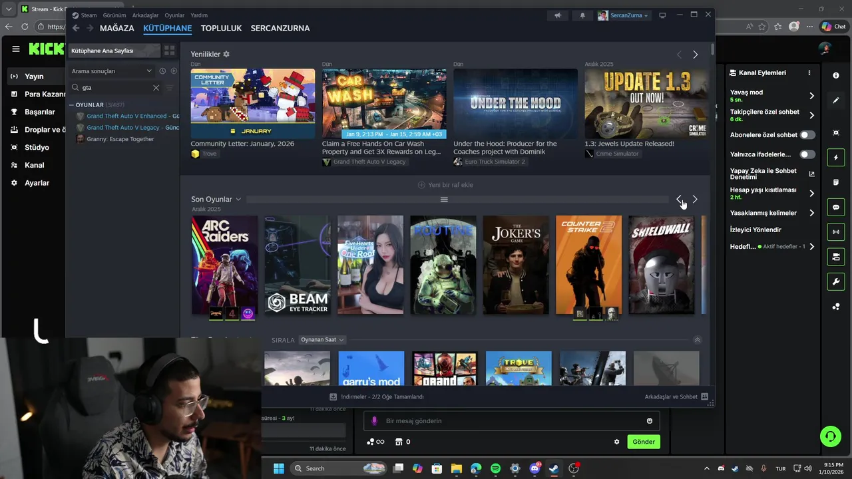Click the broadcast signal icon in Kick toolbar
Screen dimensions: 852x479
click(x=836, y=232)
